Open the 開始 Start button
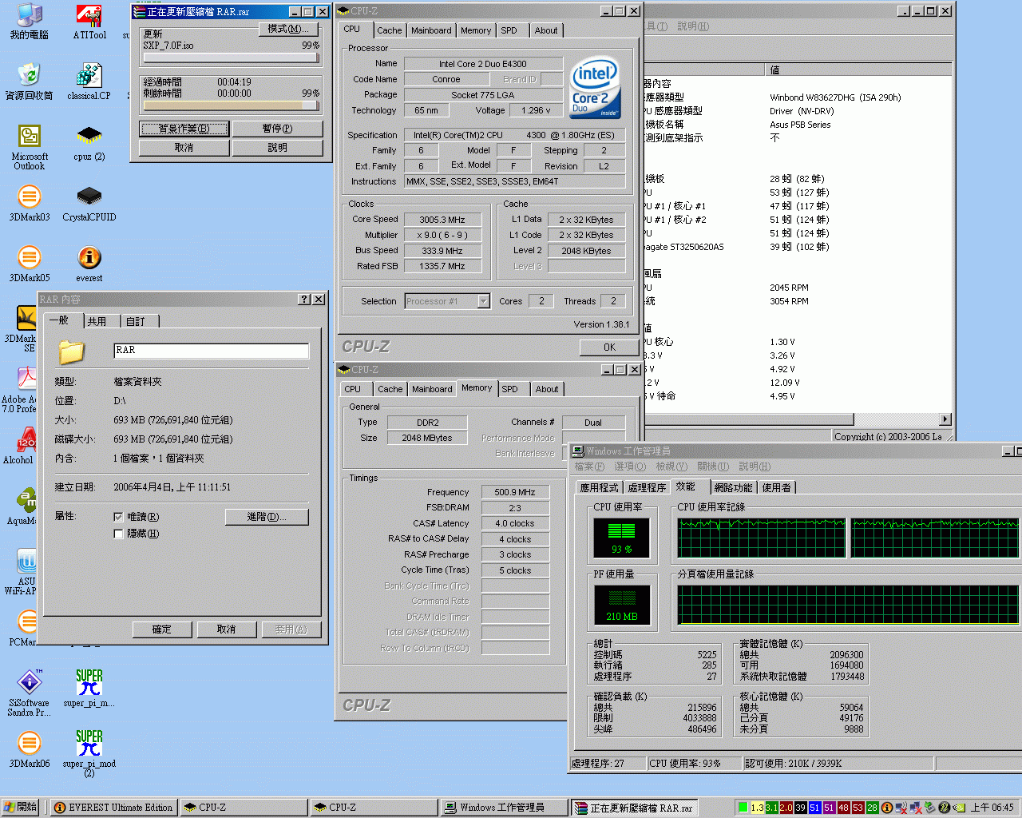This screenshot has width=1022, height=818. [x=21, y=808]
